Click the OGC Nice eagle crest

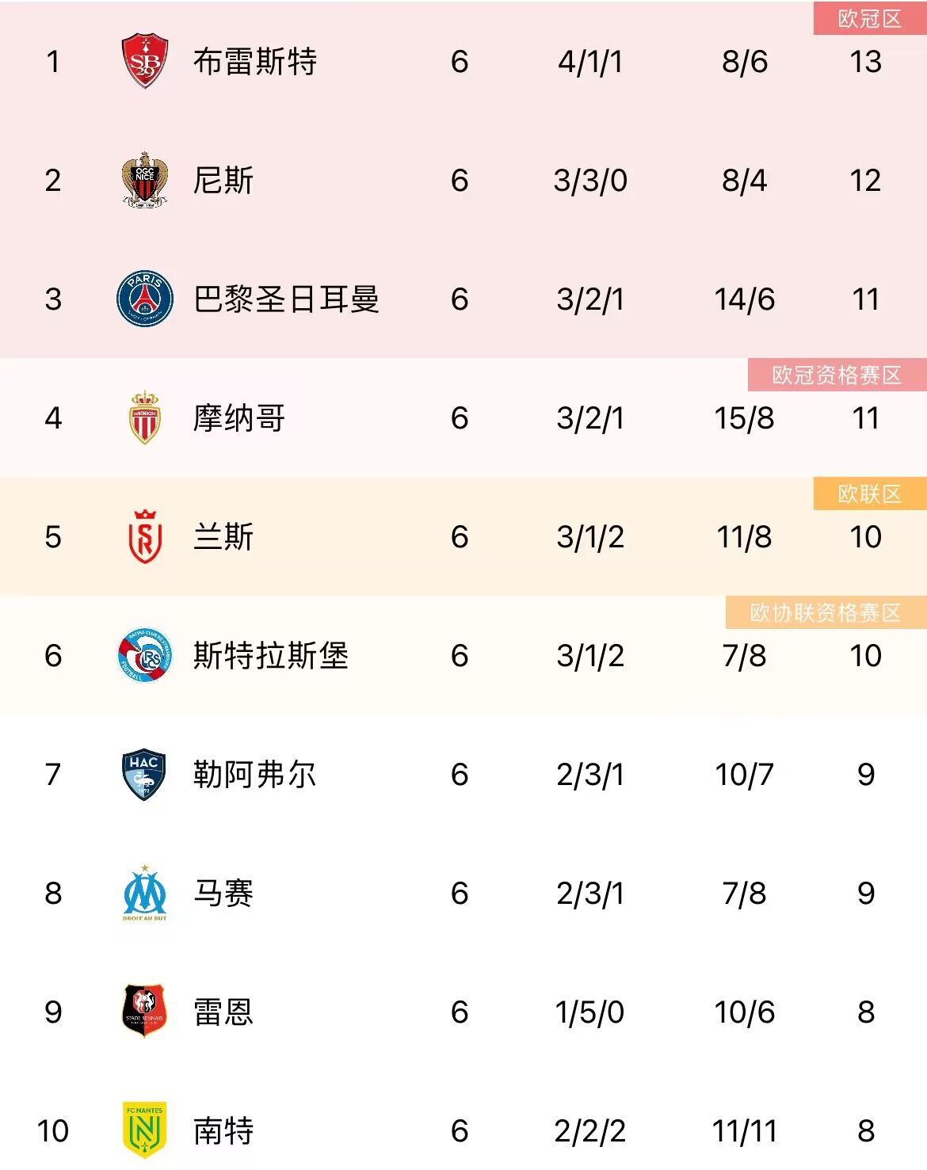[x=145, y=180]
